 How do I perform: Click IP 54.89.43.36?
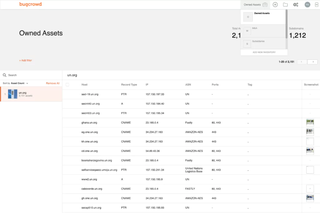point(152,151)
